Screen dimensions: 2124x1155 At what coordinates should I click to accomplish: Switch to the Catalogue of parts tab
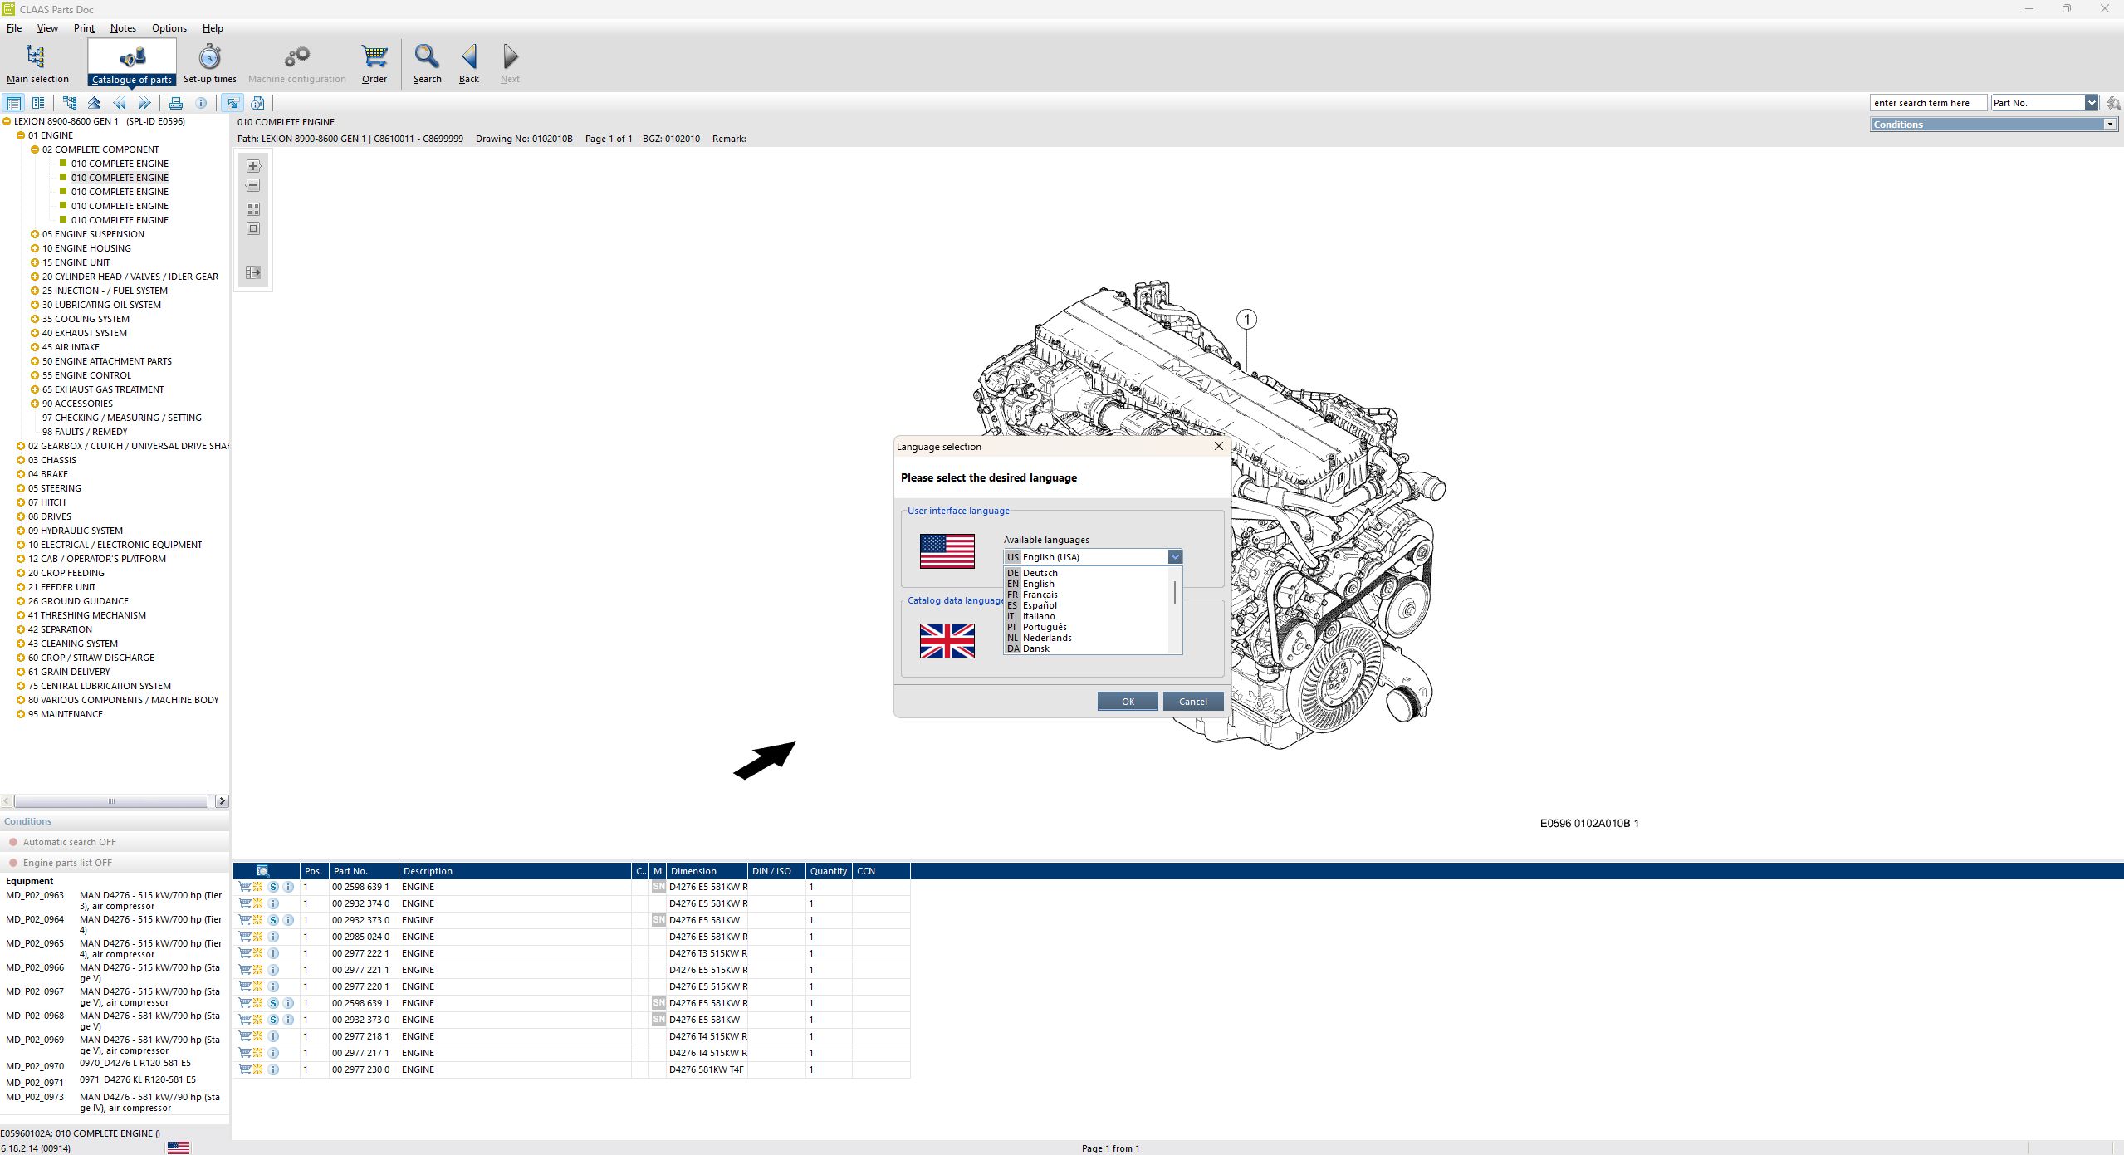pos(133,62)
